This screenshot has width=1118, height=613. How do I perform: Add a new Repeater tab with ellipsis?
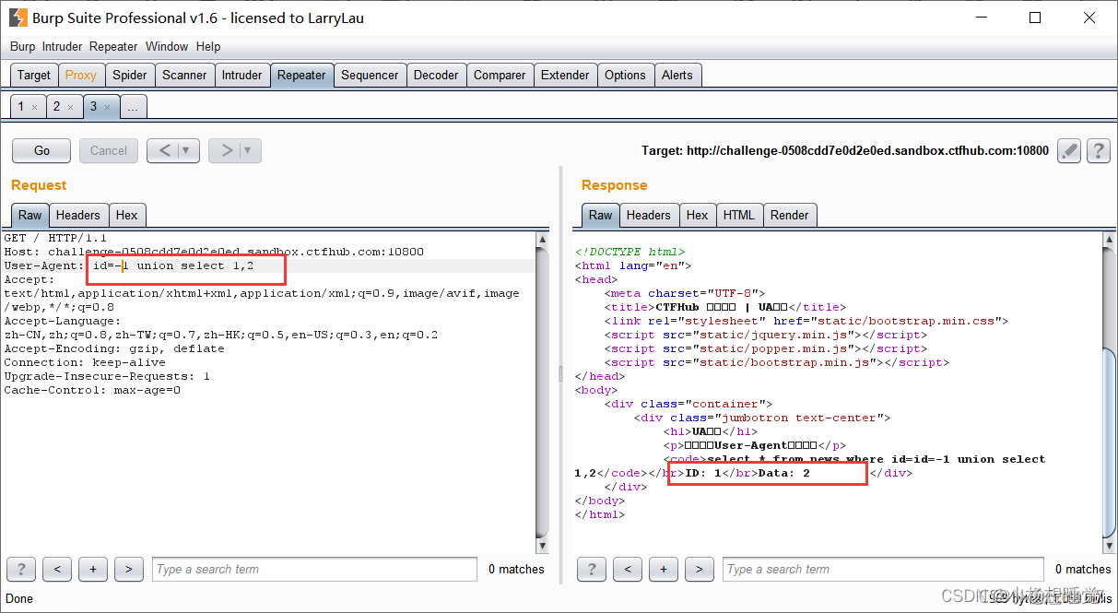(x=133, y=107)
